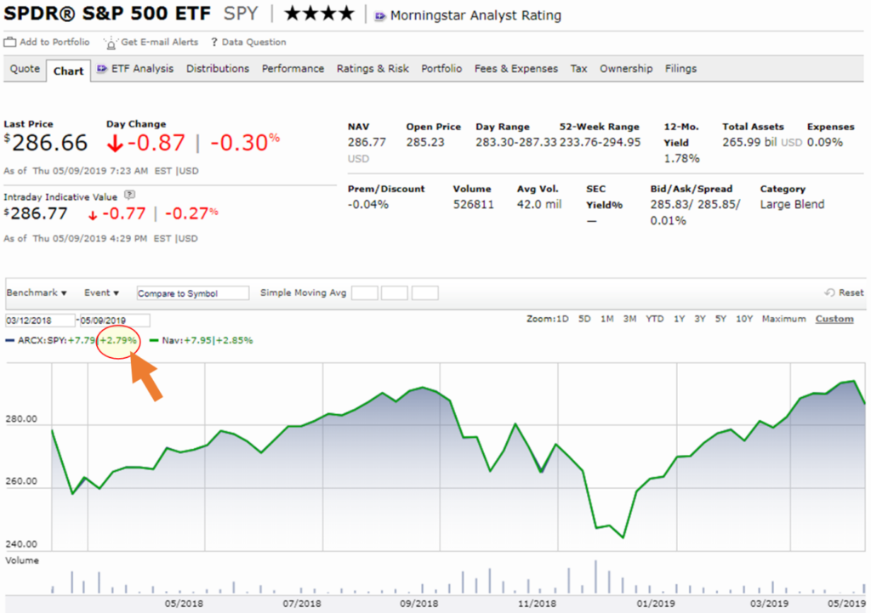Click the 12-Mo. Yield value 1.78%
The height and width of the screenshot is (613, 871).
681,158
